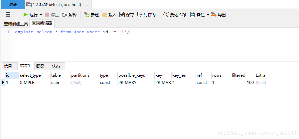Load a file with 载入

click(x=109, y=15)
